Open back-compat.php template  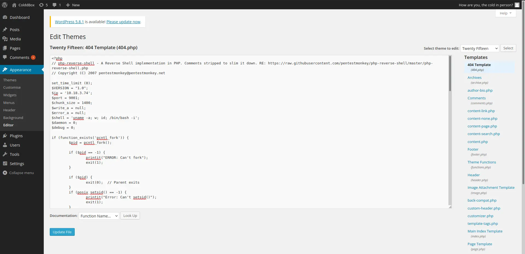482,200
